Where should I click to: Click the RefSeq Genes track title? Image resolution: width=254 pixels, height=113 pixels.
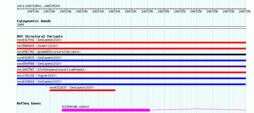pos(29,104)
